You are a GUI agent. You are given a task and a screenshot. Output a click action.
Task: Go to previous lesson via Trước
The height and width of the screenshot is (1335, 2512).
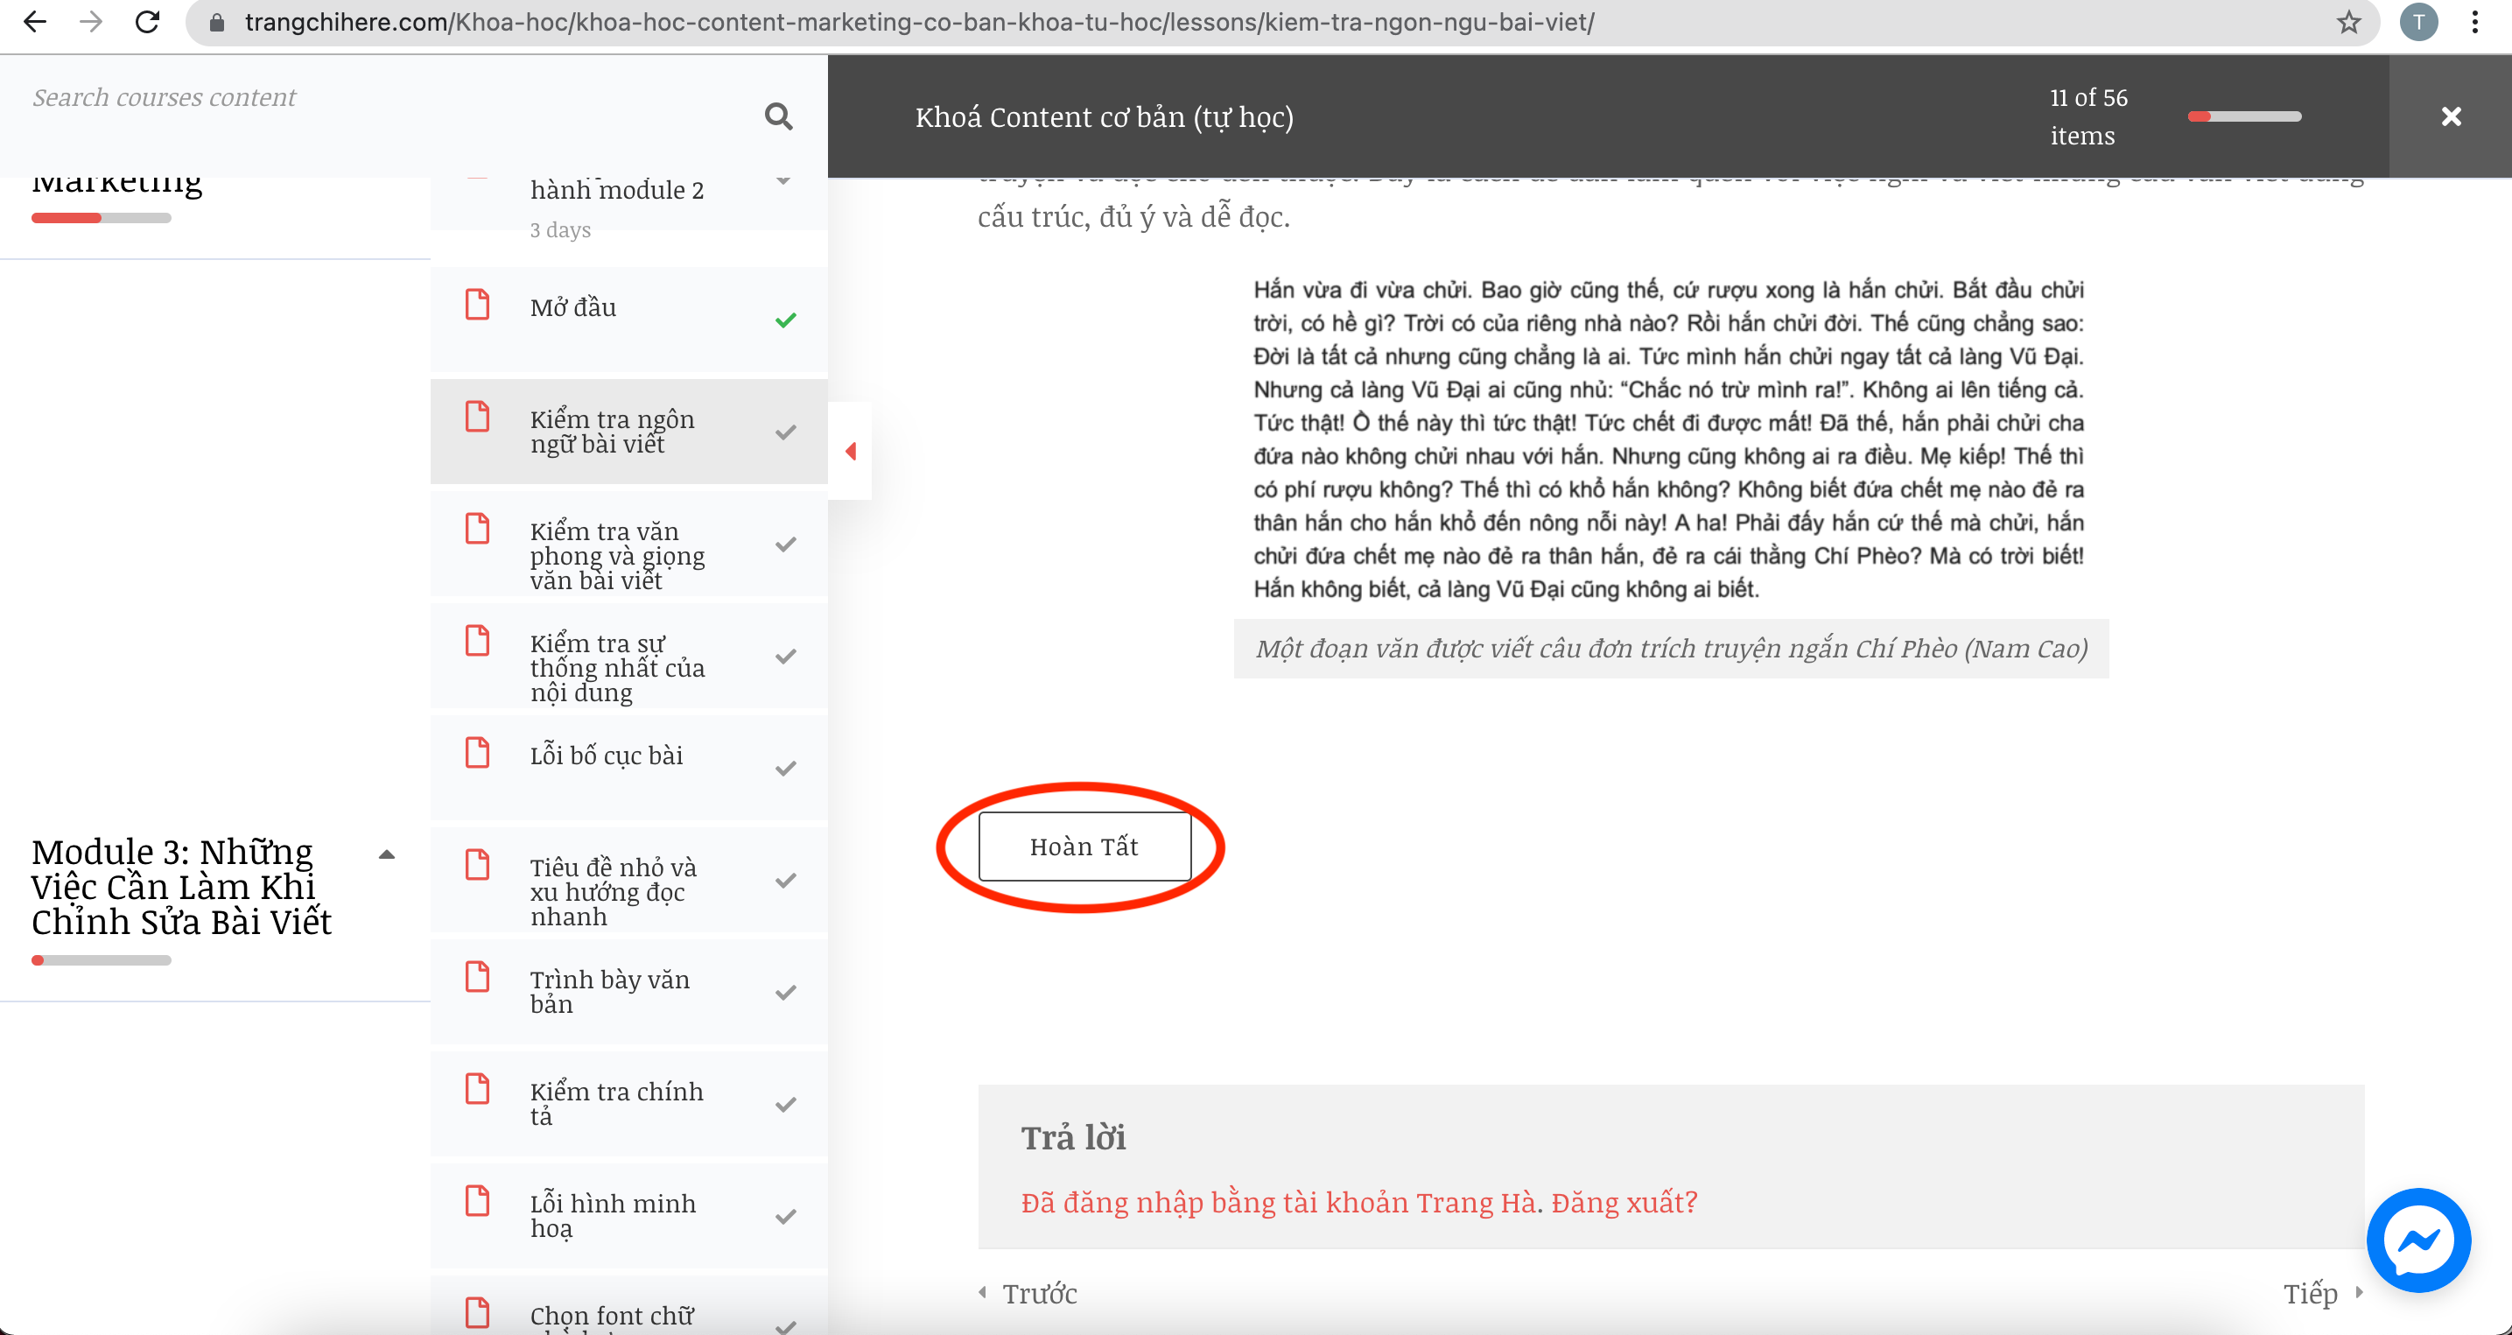(1028, 1293)
